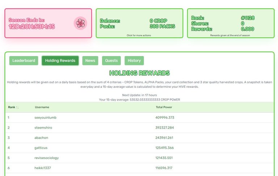
Task: Click the Total Power column header
Action: click(164, 107)
